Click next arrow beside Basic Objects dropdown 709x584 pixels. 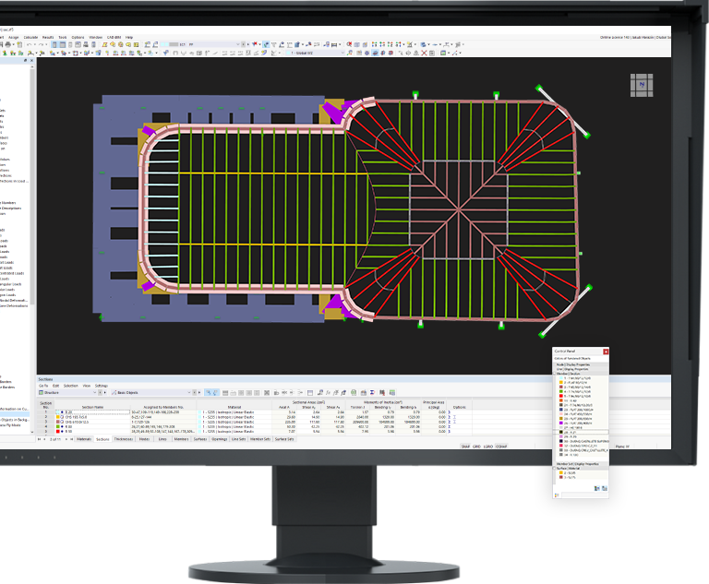[x=199, y=393]
